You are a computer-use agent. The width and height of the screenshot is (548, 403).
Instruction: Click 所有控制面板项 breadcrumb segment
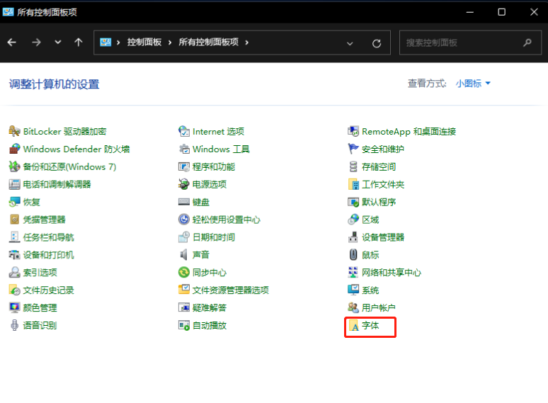click(209, 42)
